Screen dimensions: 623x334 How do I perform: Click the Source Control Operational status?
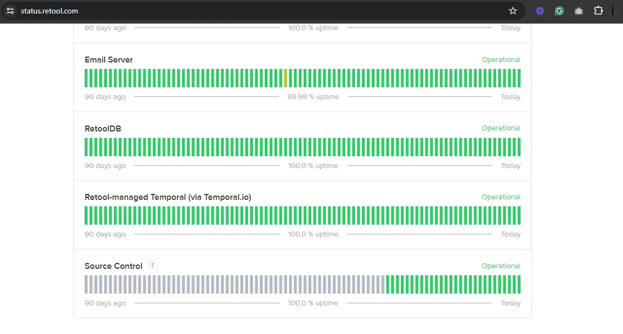tap(501, 266)
